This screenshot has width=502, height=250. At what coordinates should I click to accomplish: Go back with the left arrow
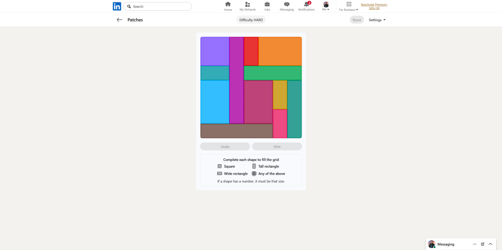tap(120, 20)
